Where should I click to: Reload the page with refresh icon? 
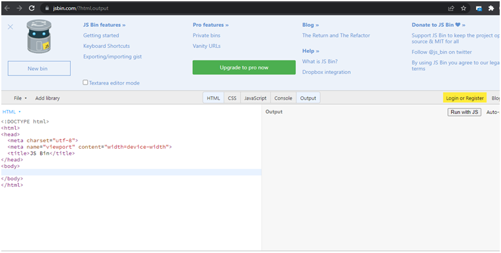point(31,9)
